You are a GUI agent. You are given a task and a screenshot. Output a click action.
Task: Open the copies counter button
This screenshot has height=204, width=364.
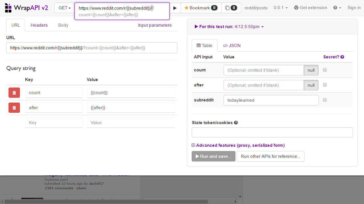[x=231, y=8]
